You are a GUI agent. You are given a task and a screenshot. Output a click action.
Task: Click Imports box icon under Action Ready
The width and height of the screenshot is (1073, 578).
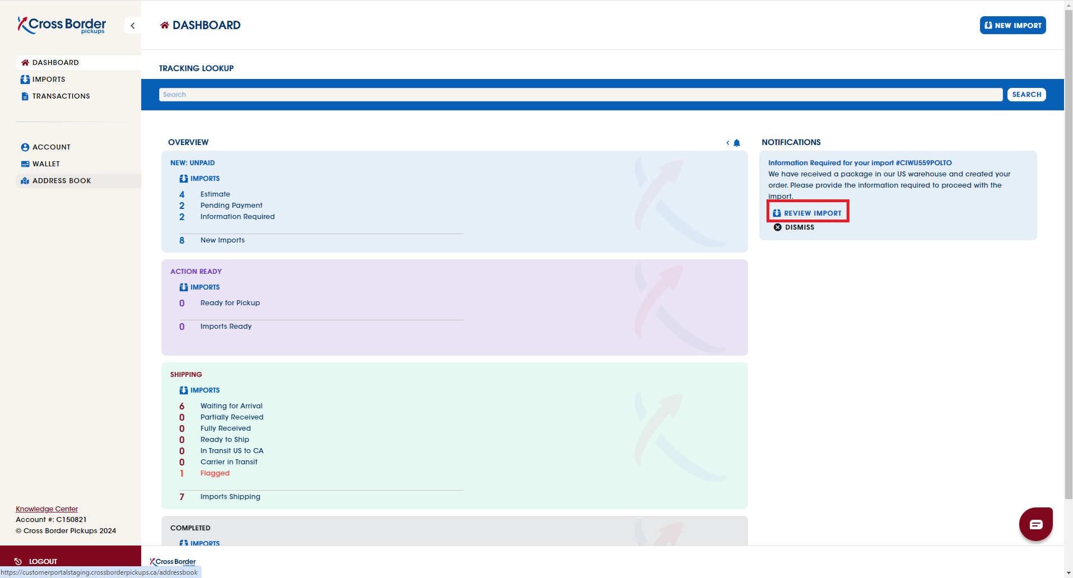[x=184, y=287]
